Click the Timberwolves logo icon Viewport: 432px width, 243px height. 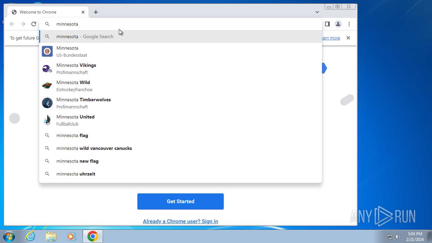point(47,103)
